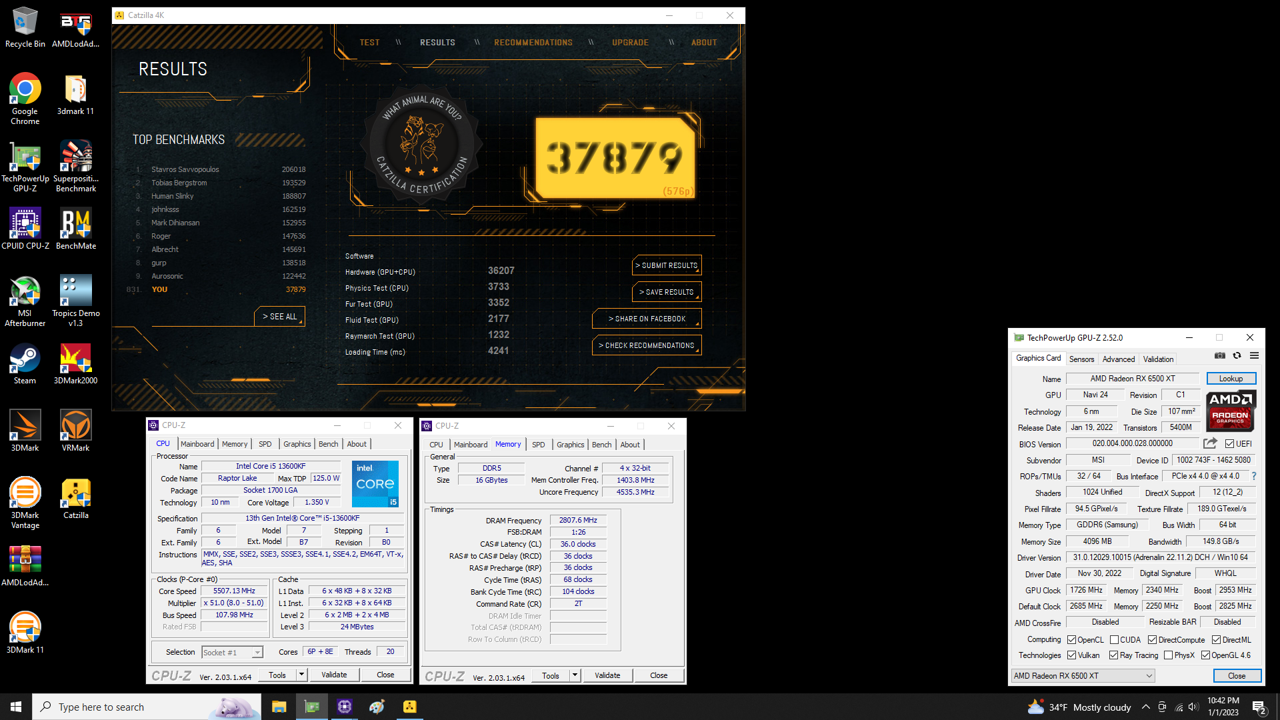
Task: Switch to the Mainboard tab in left CPU-Z
Action: (x=197, y=444)
